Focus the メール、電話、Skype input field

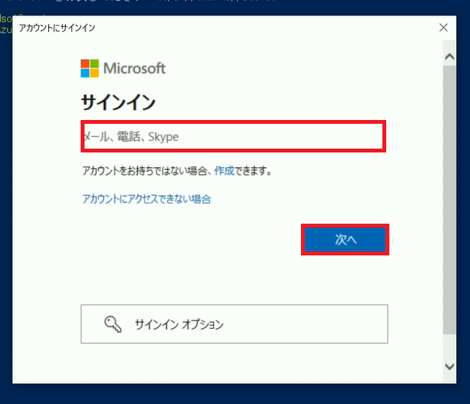[x=233, y=136]
